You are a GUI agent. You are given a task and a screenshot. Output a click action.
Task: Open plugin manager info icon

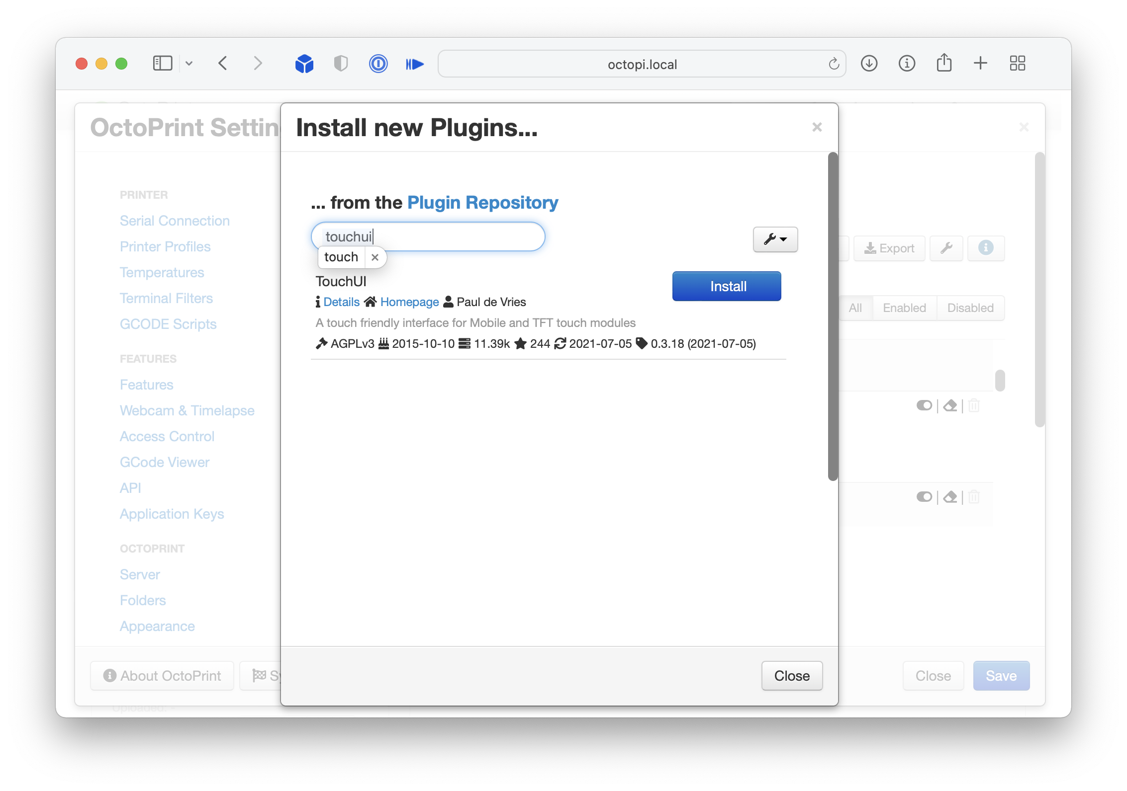[986, 248]
